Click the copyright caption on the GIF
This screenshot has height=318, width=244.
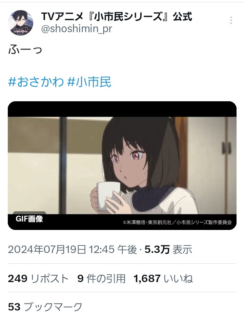pyautogui.click(x=177, y=222)
